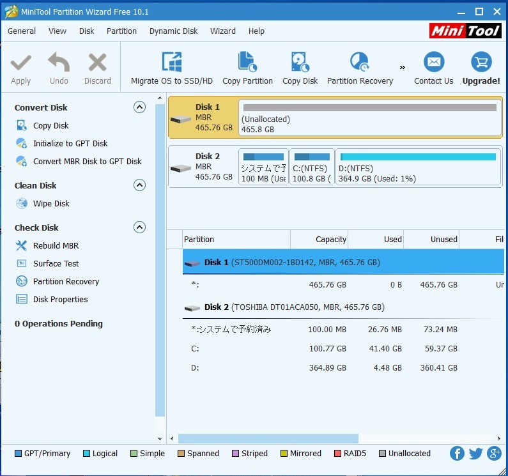Select the D:(NTFS) 364.9 GB block
This screenshot has width=508, height=476.
[x=418, y=167]
